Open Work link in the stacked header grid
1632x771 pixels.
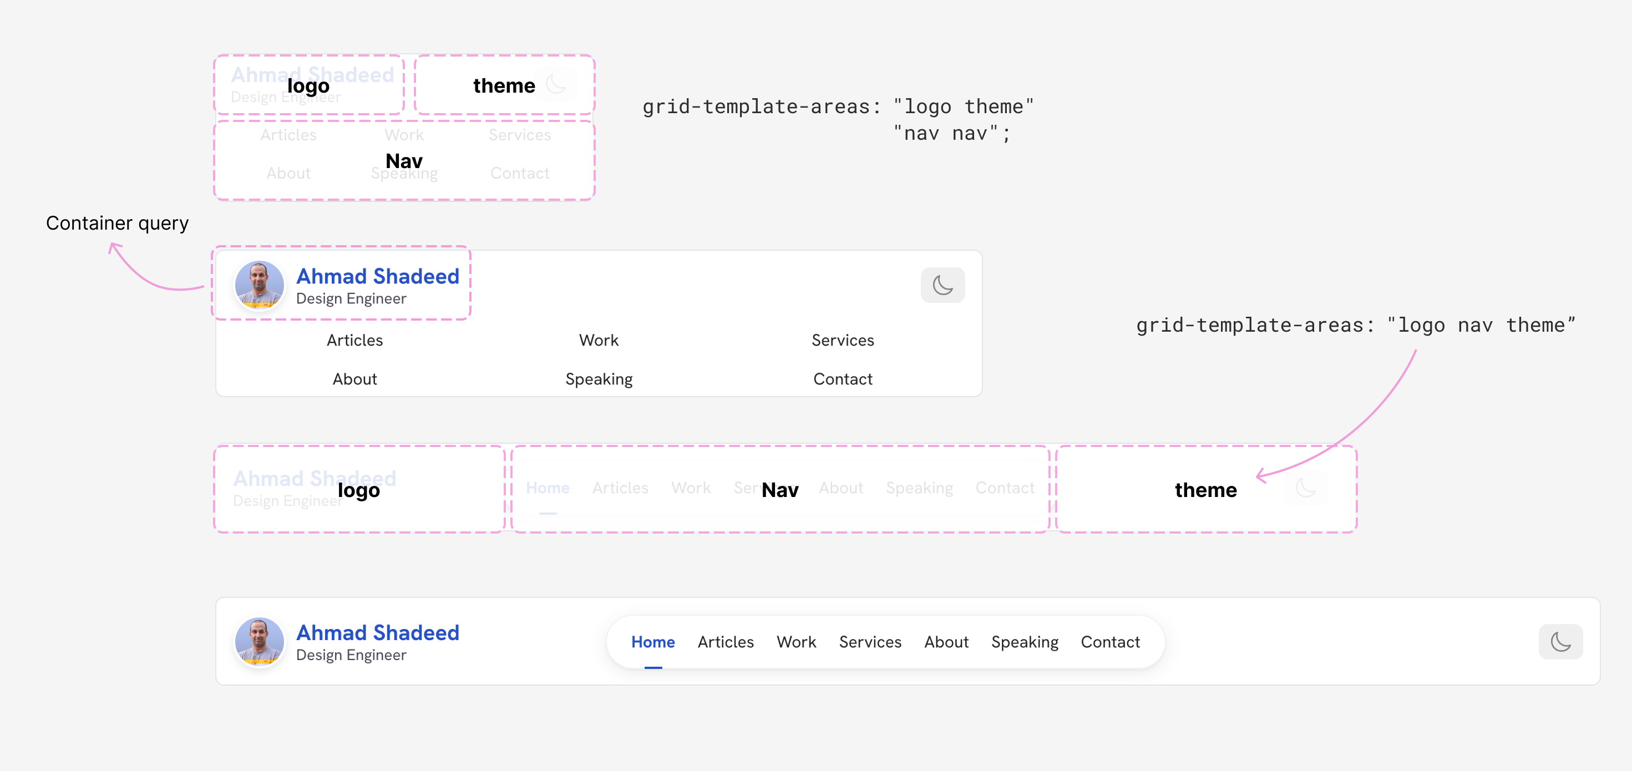[x=599, y=340]
